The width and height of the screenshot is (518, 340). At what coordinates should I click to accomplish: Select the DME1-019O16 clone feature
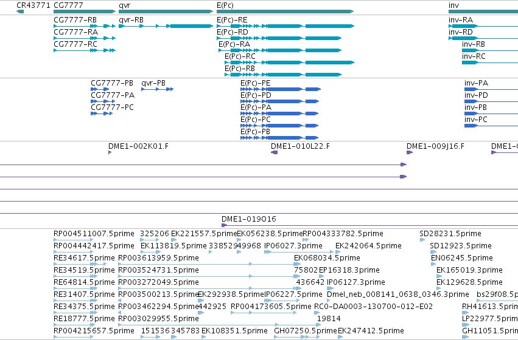tap(369, 225)
